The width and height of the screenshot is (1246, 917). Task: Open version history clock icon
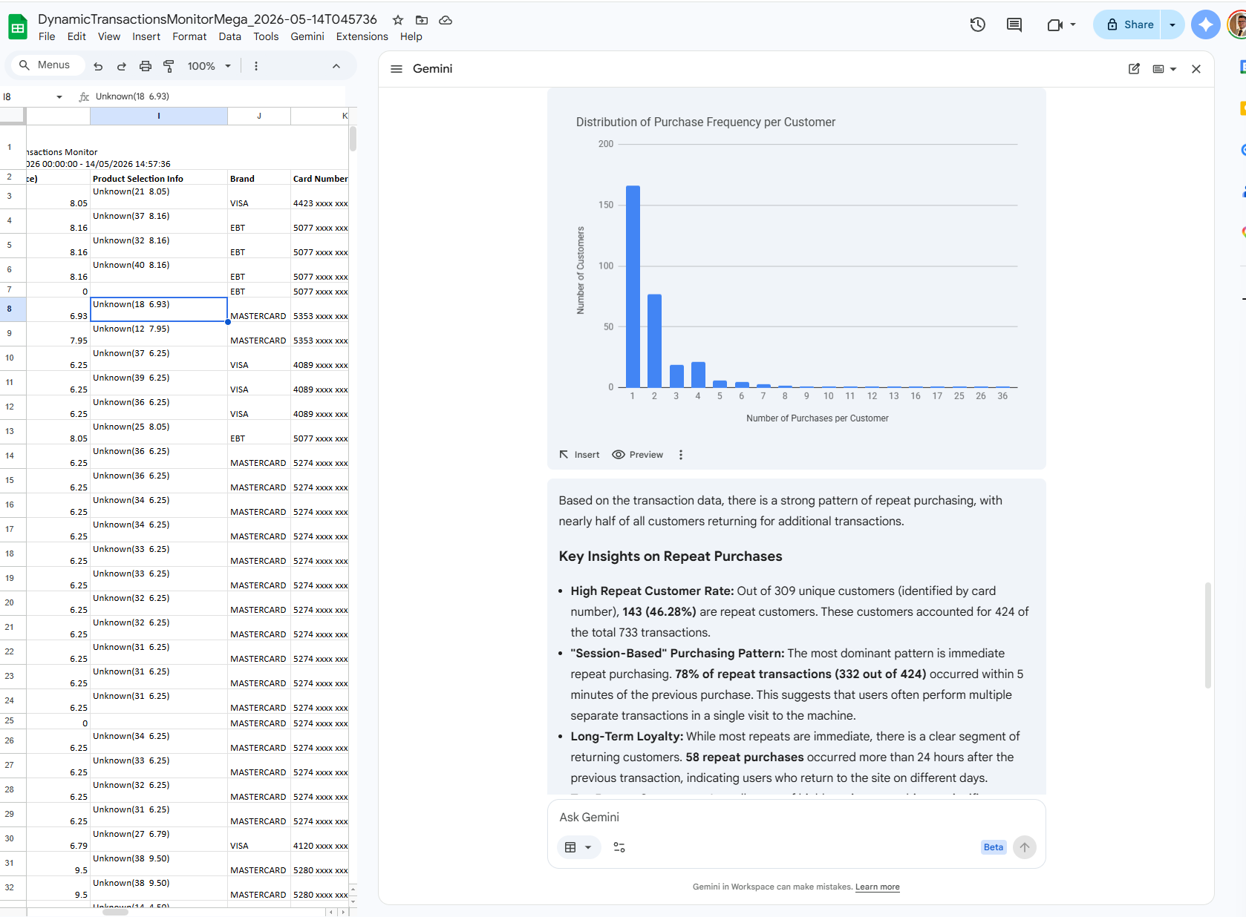point(978,24)
